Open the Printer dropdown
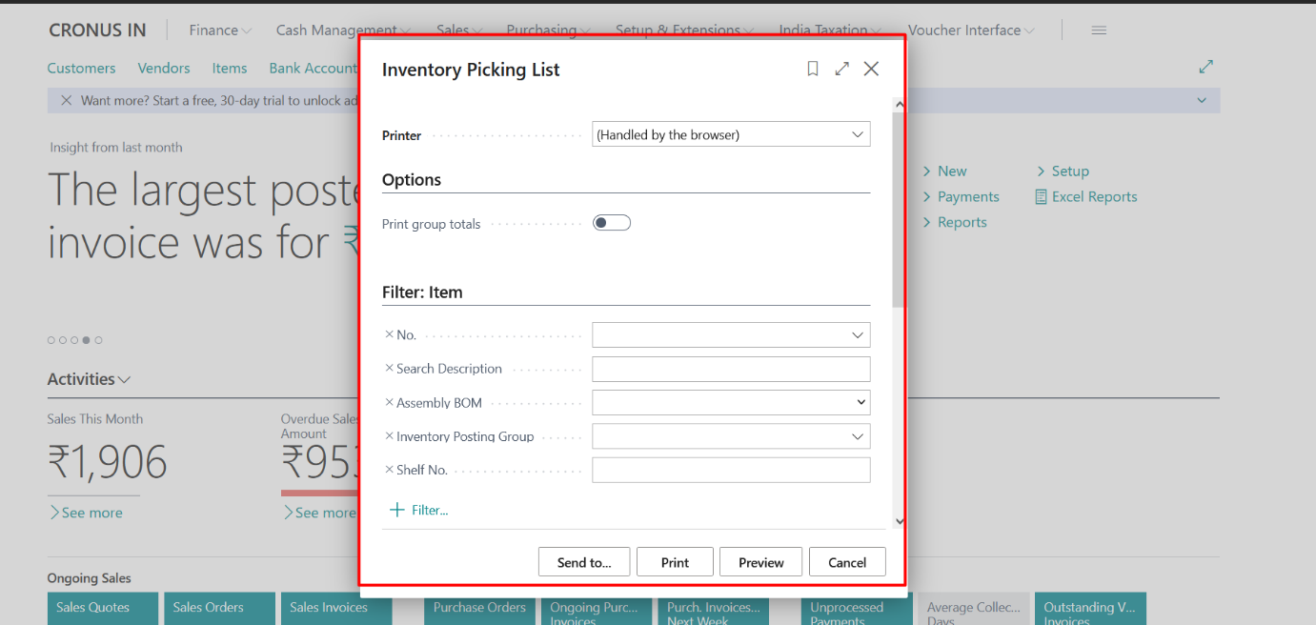The image size is (1316, 625). point(859,133)
